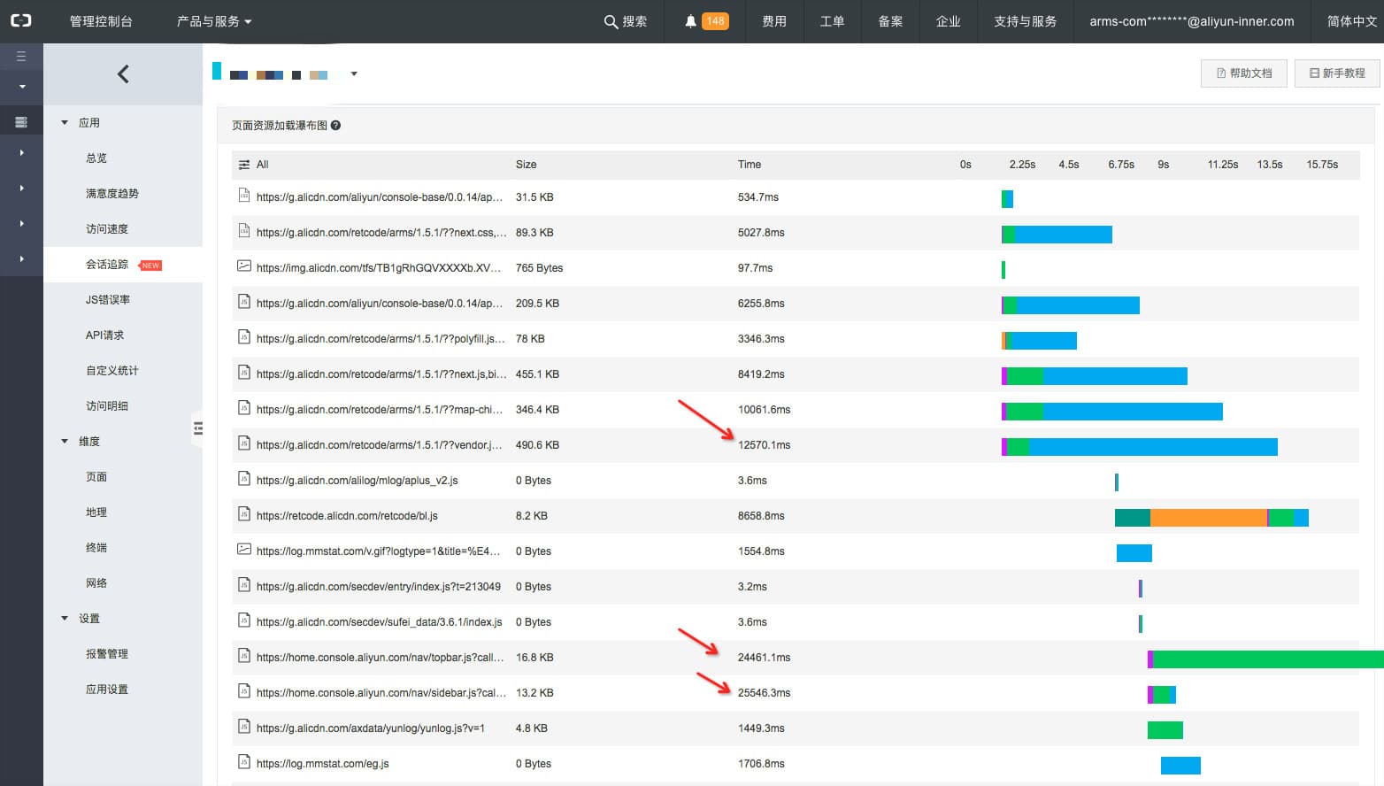Open 管理控制台 in top bar

(x=101, y=21)
